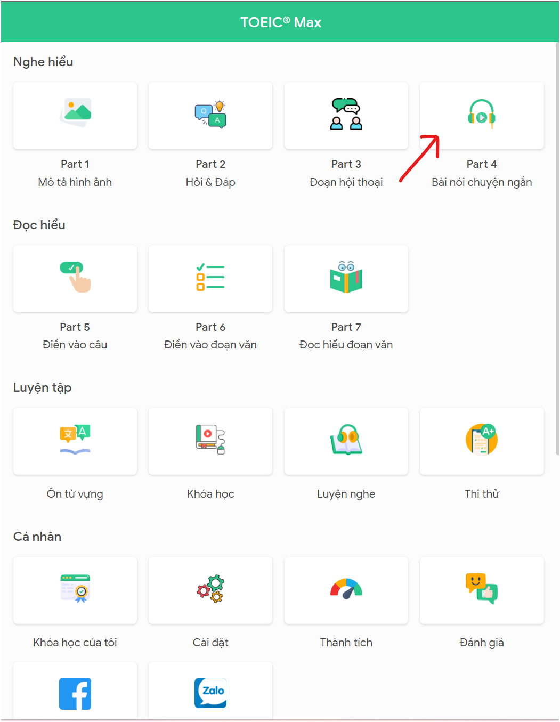Click the Part 6 label
Viewport: 560px width, 722px height.
pos(210,327)
